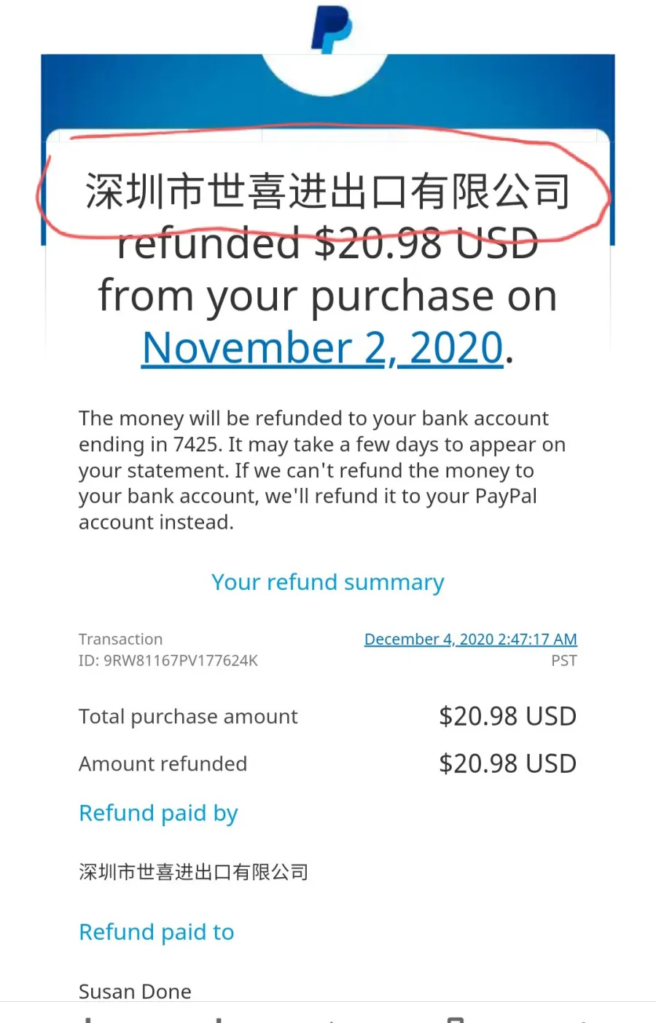
Task: Open the December 4, 2020 2:47:17 AM link
Action: (470, 639)
